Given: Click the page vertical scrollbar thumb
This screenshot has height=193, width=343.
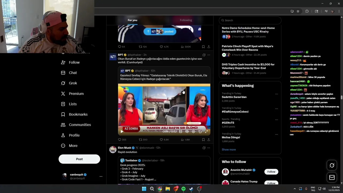Looking at the screenshot, I should [342, 98].
